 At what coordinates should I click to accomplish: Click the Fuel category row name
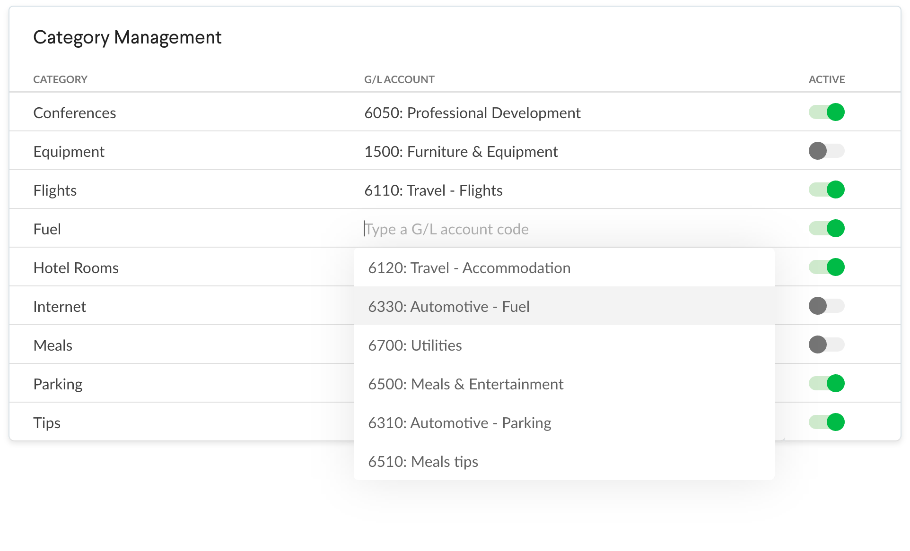47,229
